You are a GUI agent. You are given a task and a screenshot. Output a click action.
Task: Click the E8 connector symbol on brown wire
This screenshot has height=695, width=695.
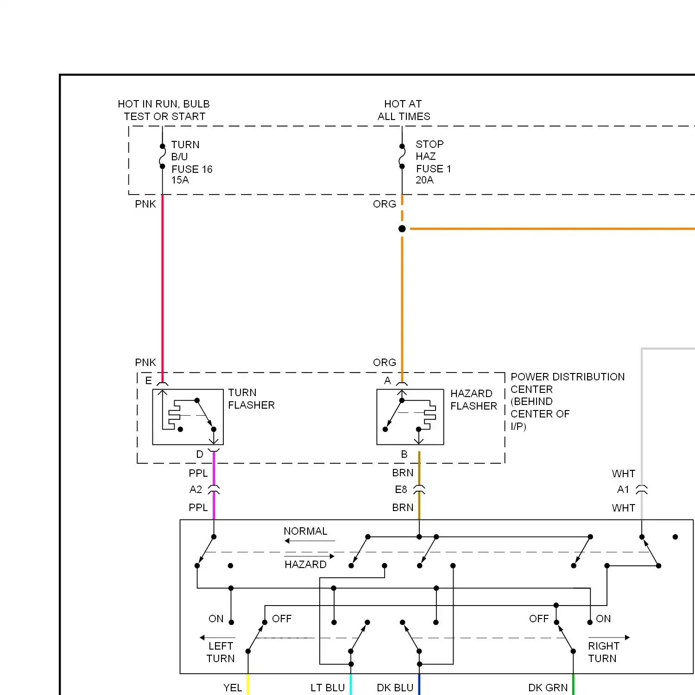419,489
